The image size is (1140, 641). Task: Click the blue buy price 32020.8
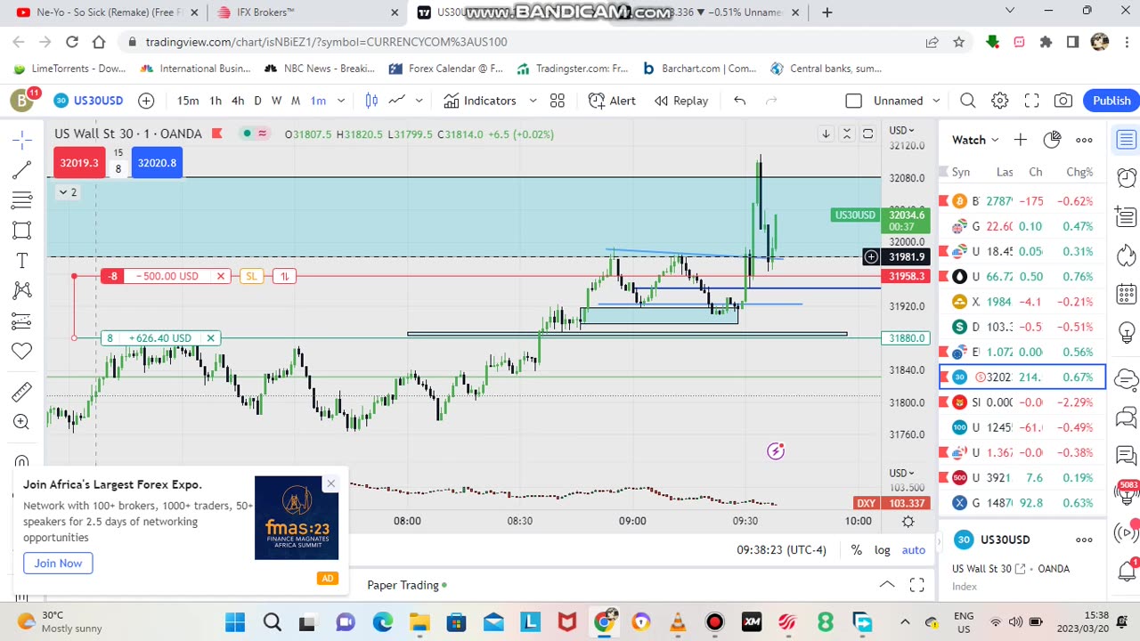(x=158, y=163)
